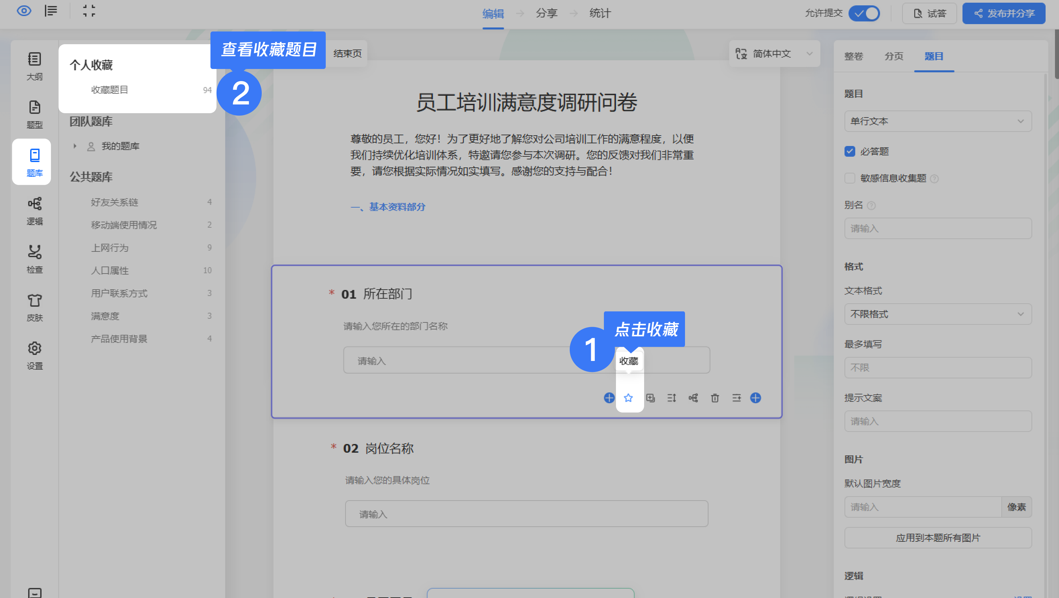Screen dimensions: 1059x598
Task: Click the duplicate question icon
Action: tap(650, 397)
